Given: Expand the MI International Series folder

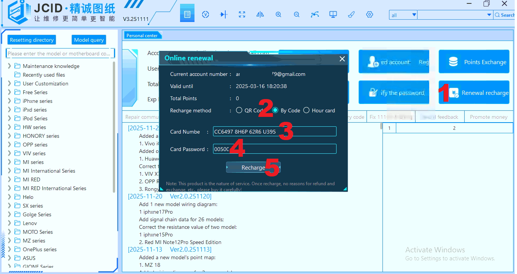Looking at the screenshot, I should (x=9, y=171).
